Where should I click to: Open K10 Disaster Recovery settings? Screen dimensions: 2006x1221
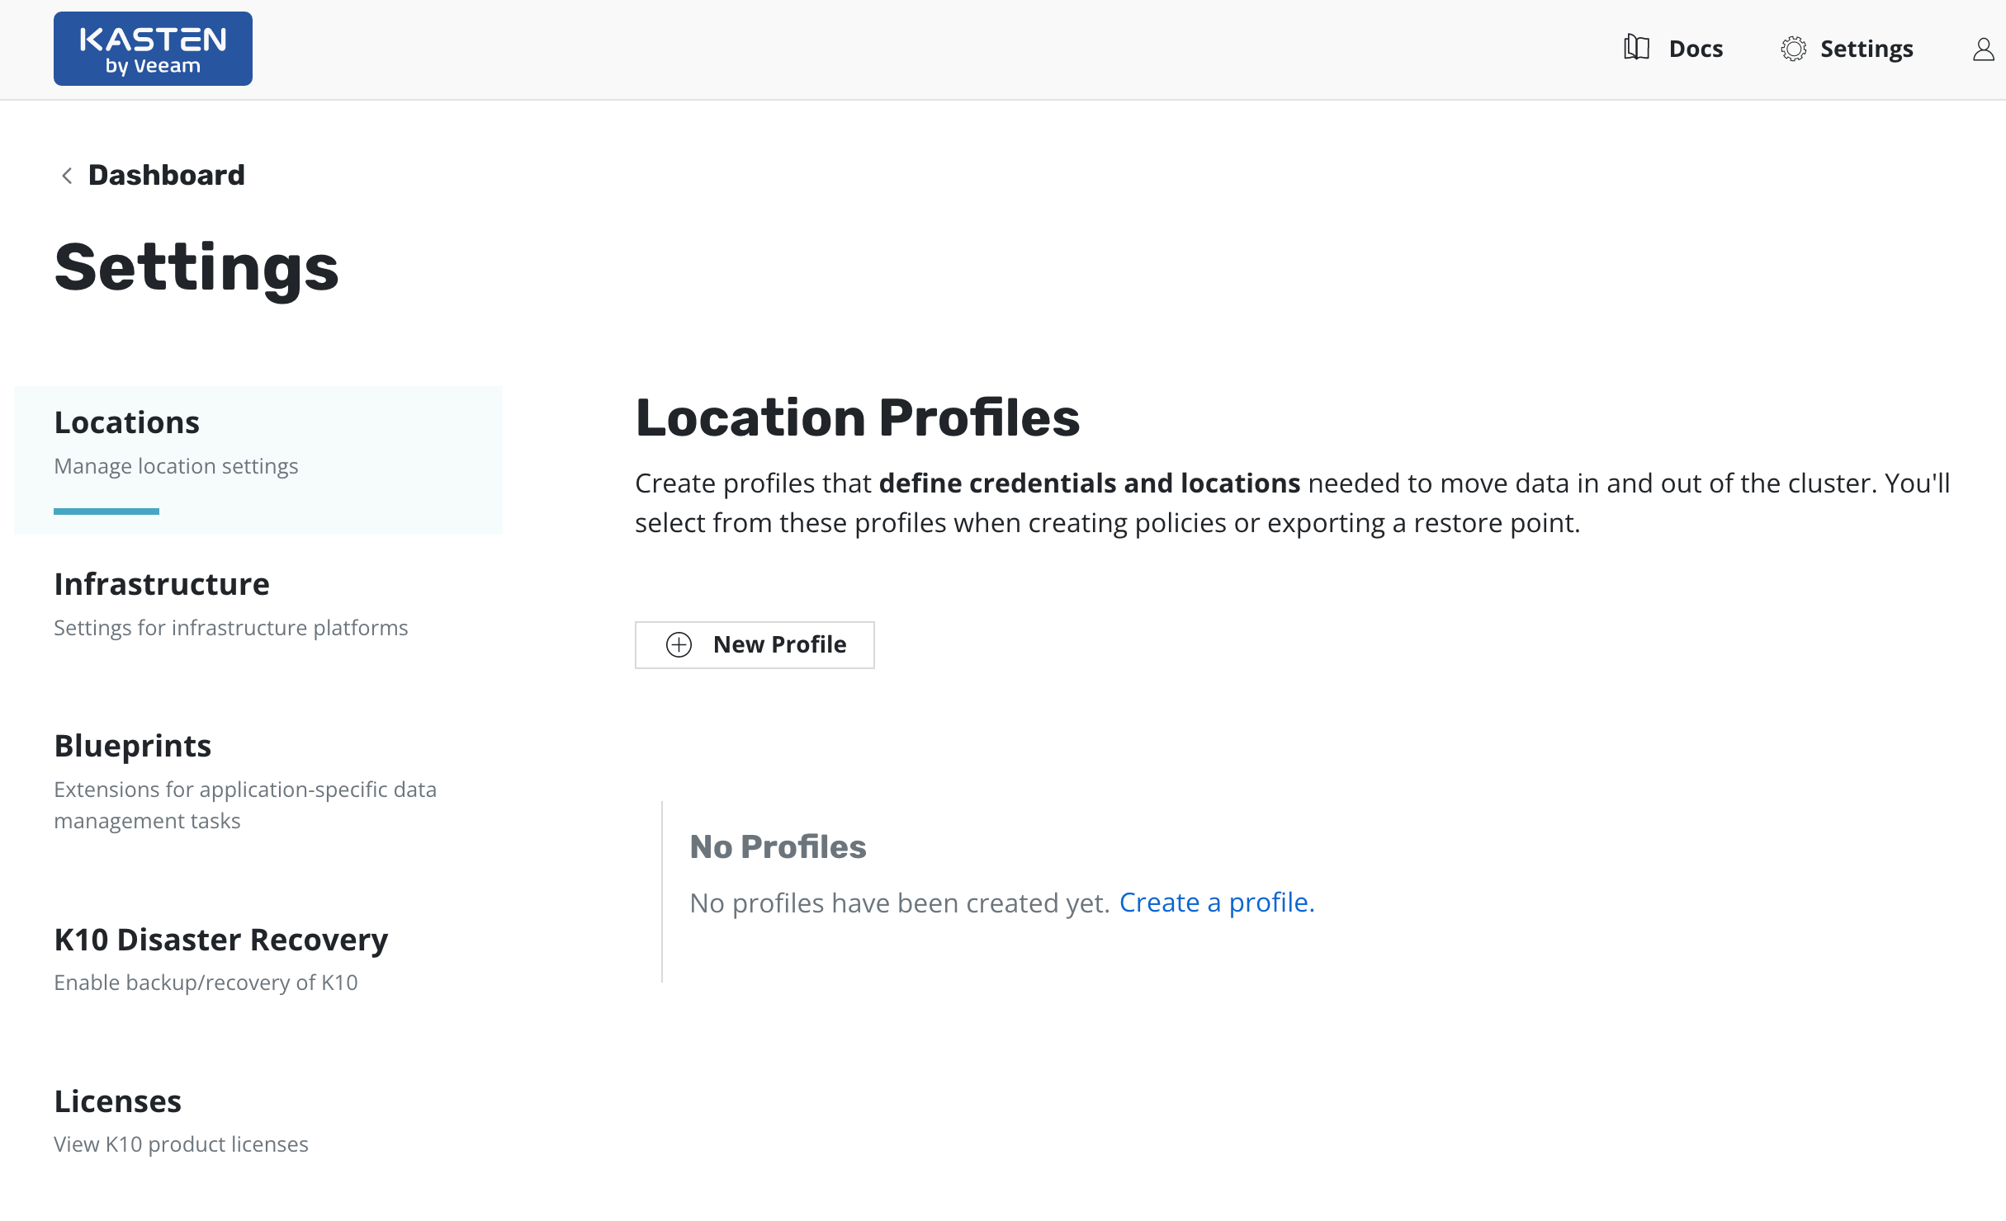click(221, 940)
